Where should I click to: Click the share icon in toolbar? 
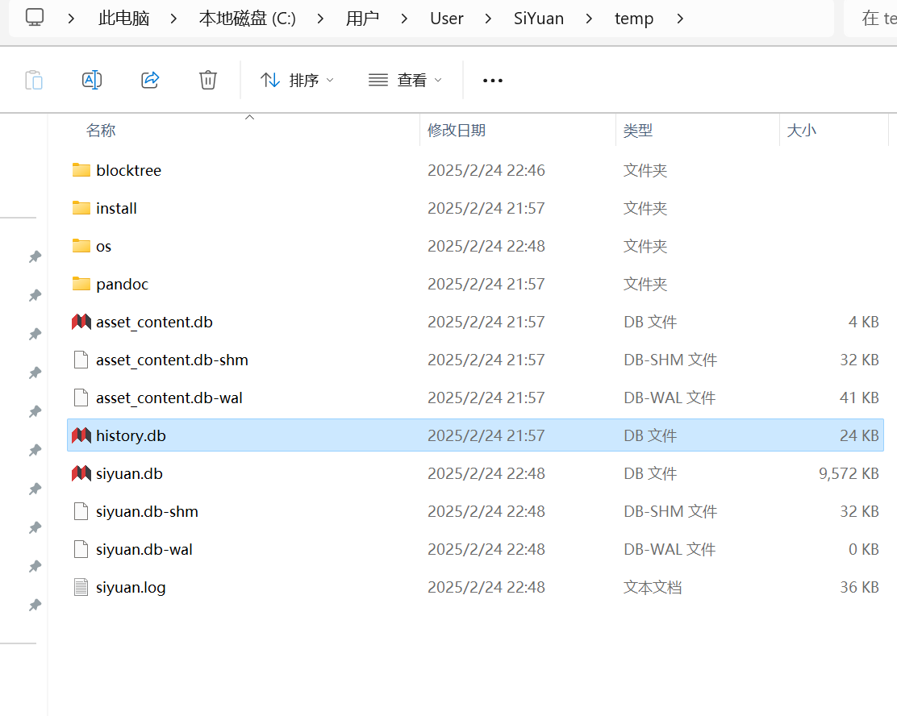pos(150,80)
